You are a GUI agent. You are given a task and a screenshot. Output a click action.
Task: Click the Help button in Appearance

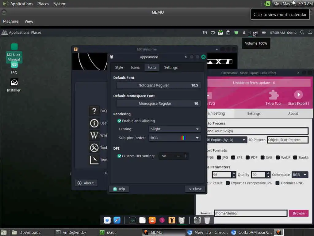click(119, 189)
